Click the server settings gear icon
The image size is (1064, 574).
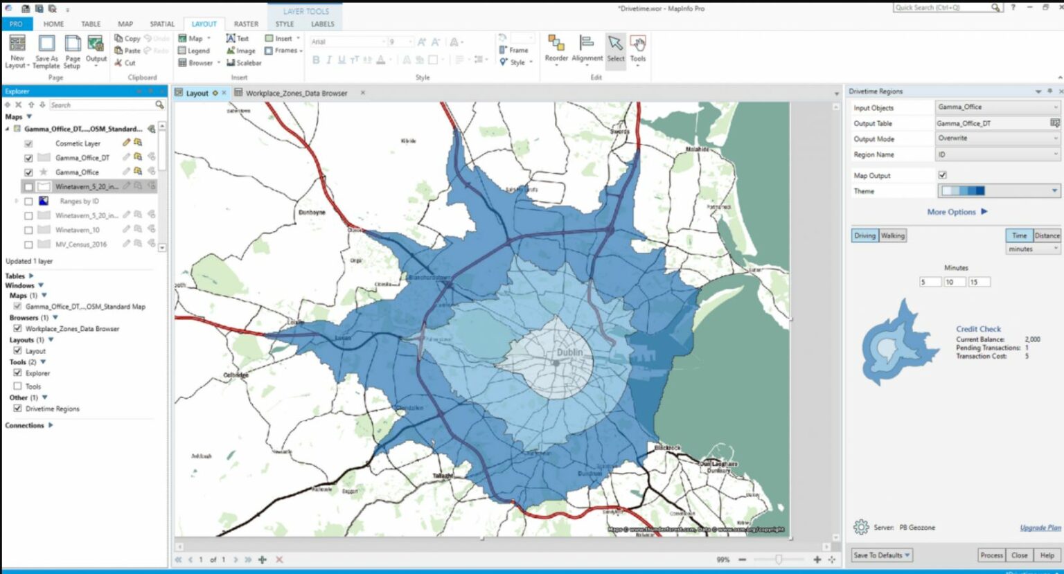pos(860,528)
